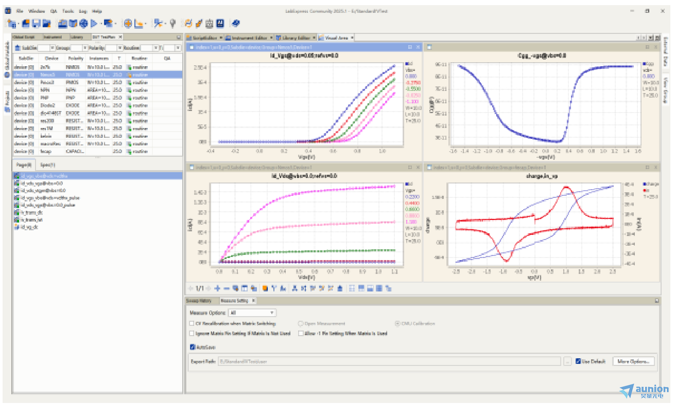
Task: Click the blue Run play icon in toolbar
Action: (94, 23)
